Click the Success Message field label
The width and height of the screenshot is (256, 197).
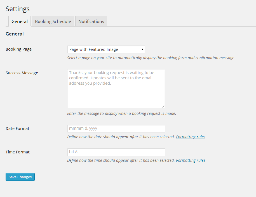22,73
